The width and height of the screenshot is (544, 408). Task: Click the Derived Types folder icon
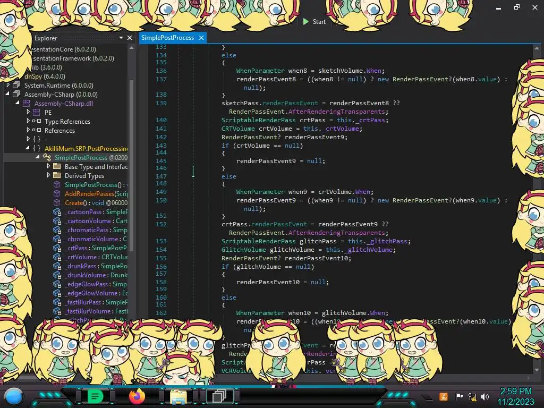pos(57,175)
